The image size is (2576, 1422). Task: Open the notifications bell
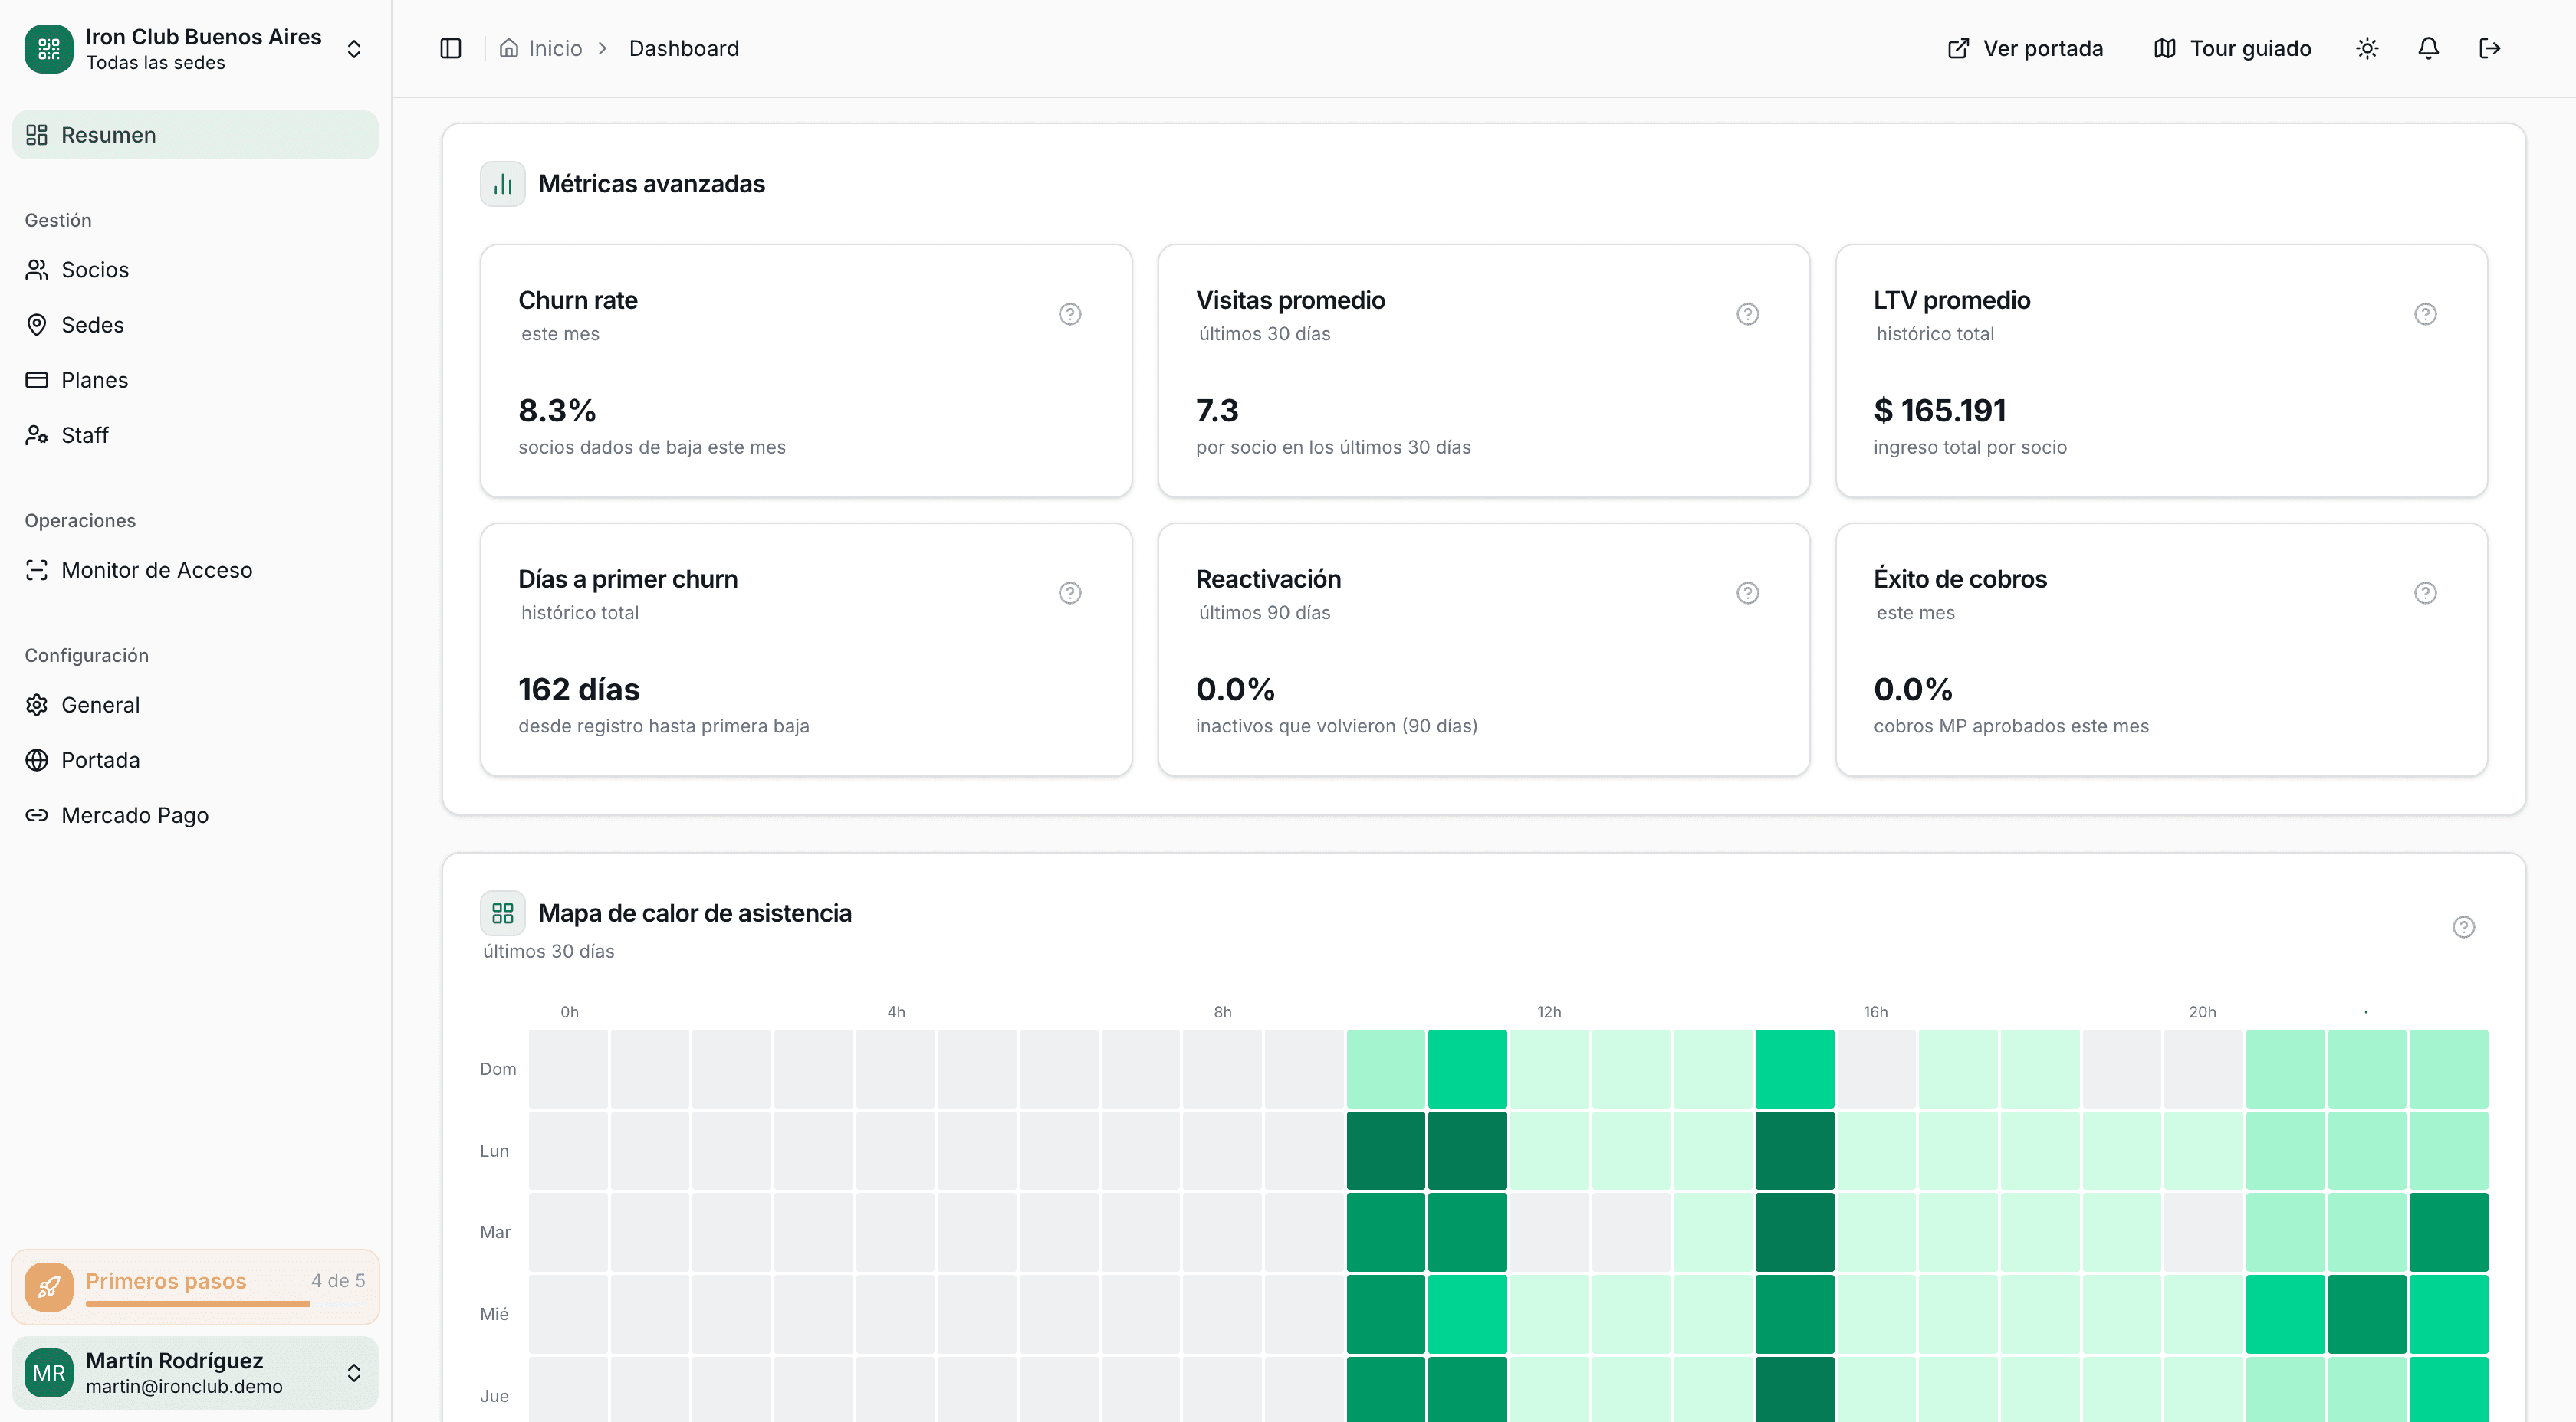[2428, 48]
